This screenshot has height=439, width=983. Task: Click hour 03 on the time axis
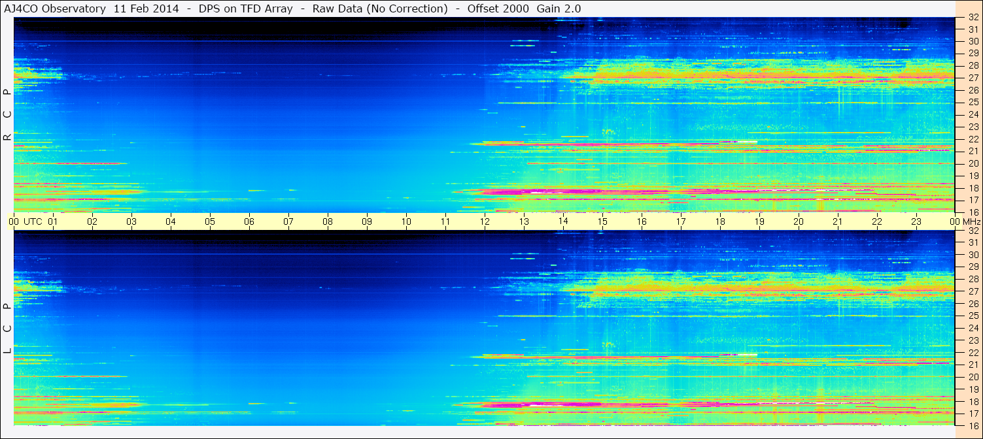point(131,221)
